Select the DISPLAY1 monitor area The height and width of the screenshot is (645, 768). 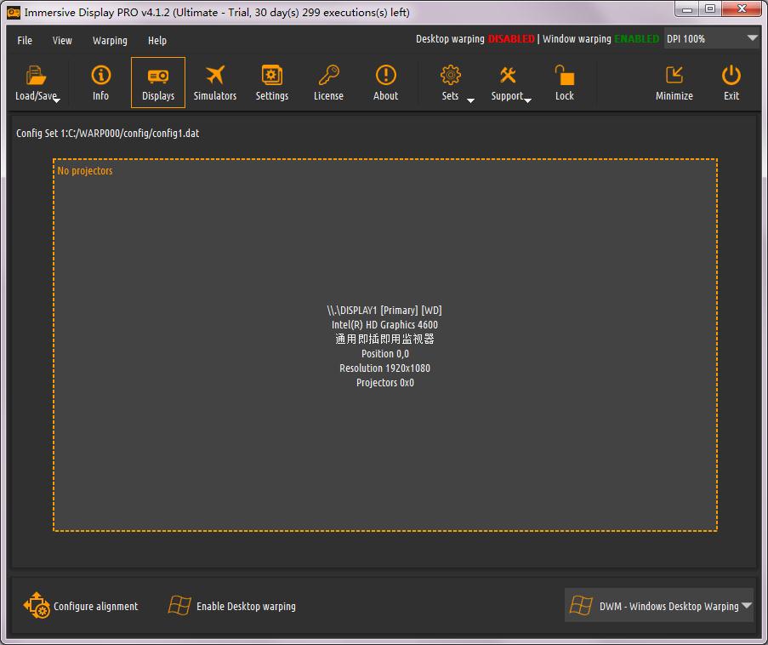coord(384,345)
